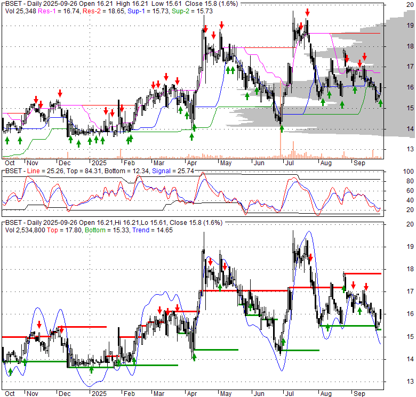
Task: Click the '14' price level on top chart scale
Action: [410, 129]
